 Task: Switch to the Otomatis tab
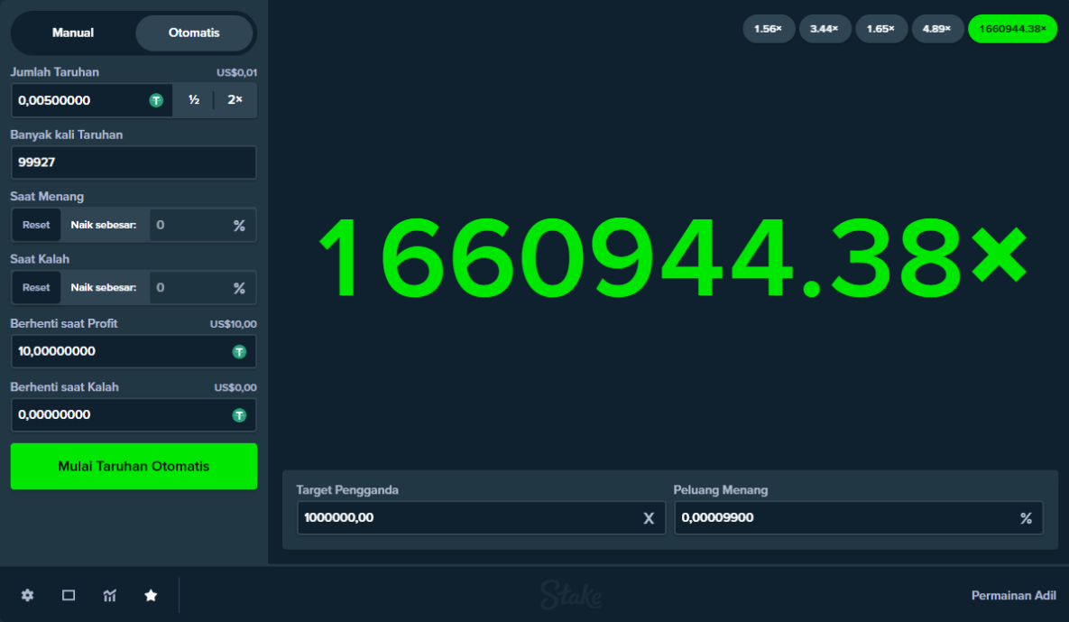[194, 32]
